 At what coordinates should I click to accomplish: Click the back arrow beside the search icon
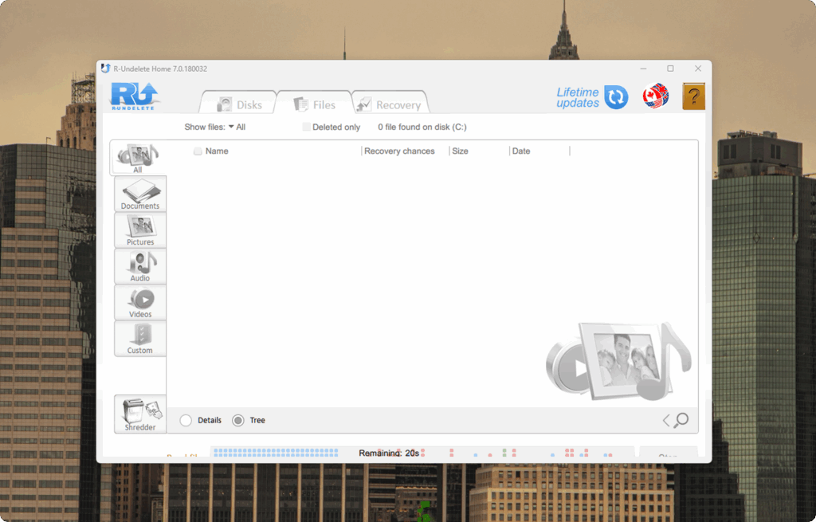point(666,421)
